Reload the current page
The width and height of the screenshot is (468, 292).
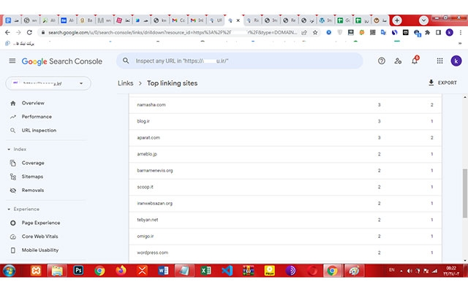(x=29, y=32)
